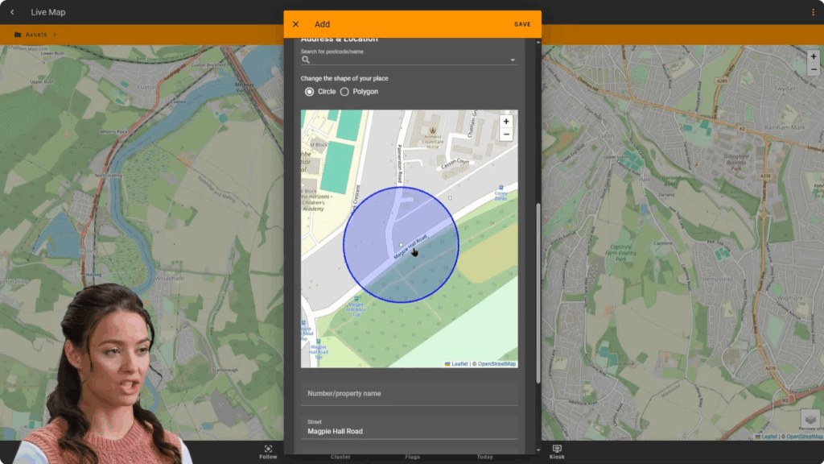
Task: Click the search magnifier icon in postcode field
Action: (306, 60)
